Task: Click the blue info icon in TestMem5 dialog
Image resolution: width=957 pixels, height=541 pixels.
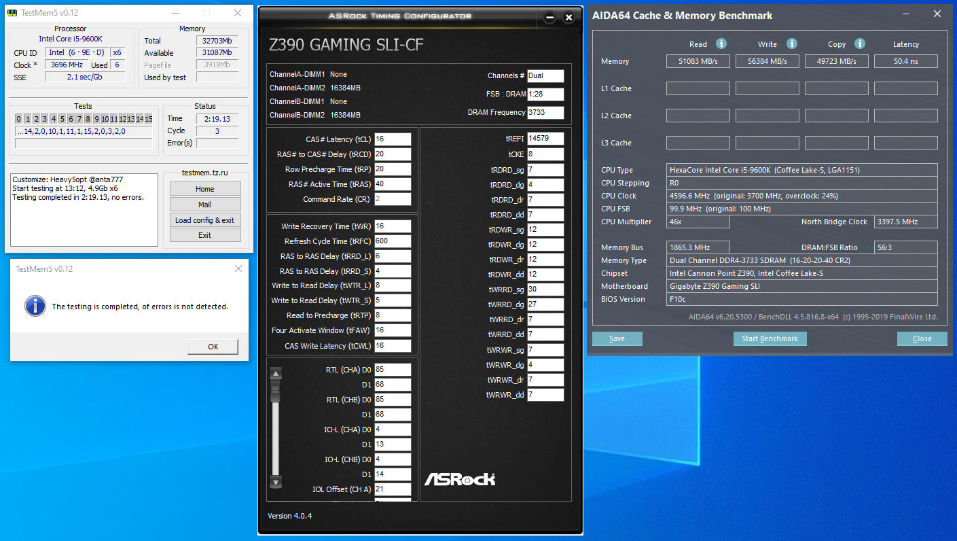Action: tap(35, 306)
